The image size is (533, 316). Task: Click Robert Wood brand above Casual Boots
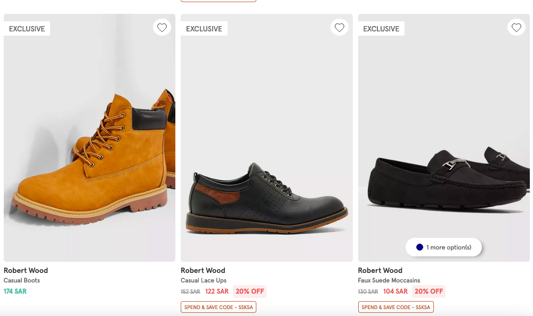[26, 270]
